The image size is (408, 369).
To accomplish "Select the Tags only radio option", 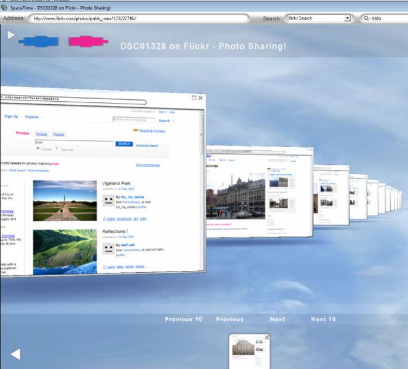I will [x=57, y=149].
